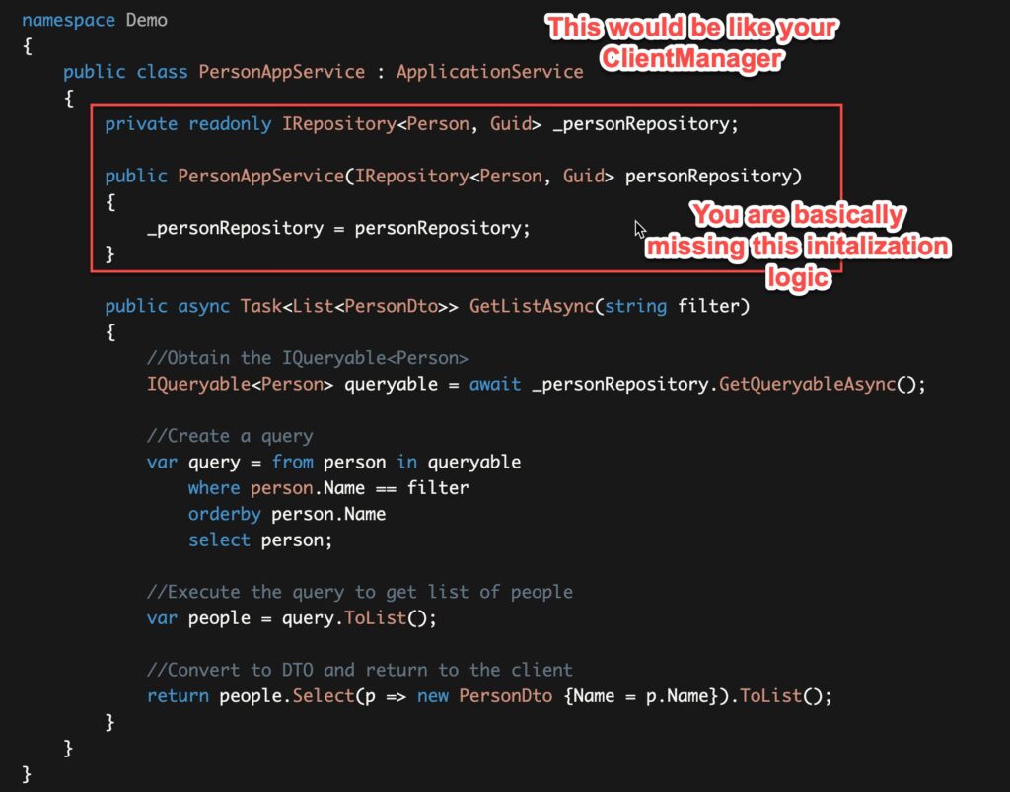Place cursor on the "where" keyword
The width and height of the screenshot is (1010, 792).
[214, 488]
